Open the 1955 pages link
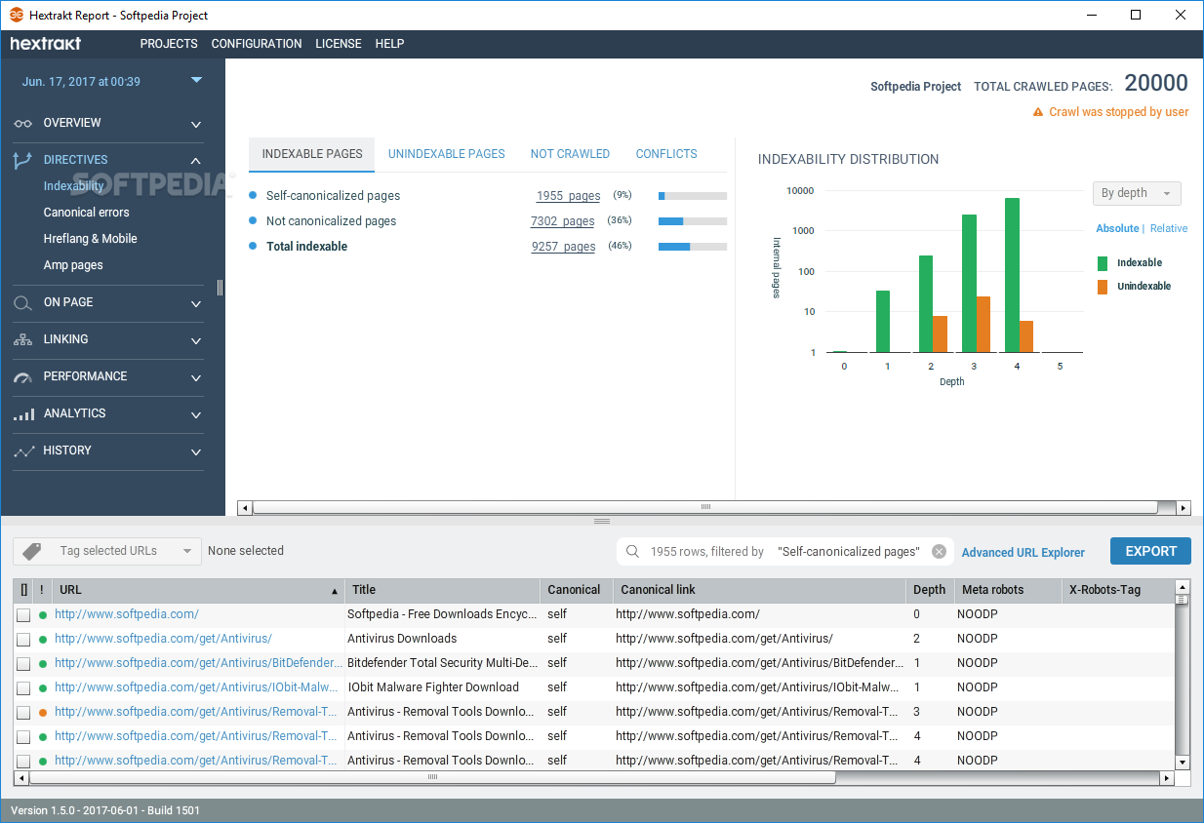 point(568,196)
